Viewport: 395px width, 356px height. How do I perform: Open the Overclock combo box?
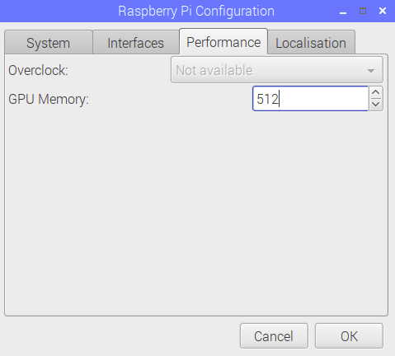(277, 70)
